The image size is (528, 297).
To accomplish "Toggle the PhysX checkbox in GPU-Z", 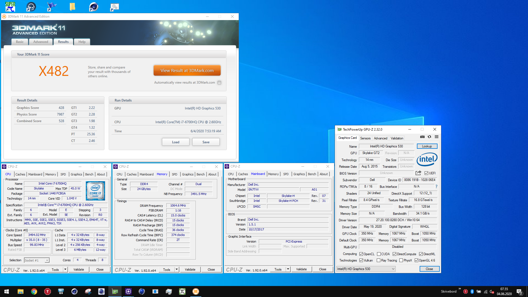I will point(401,260).
